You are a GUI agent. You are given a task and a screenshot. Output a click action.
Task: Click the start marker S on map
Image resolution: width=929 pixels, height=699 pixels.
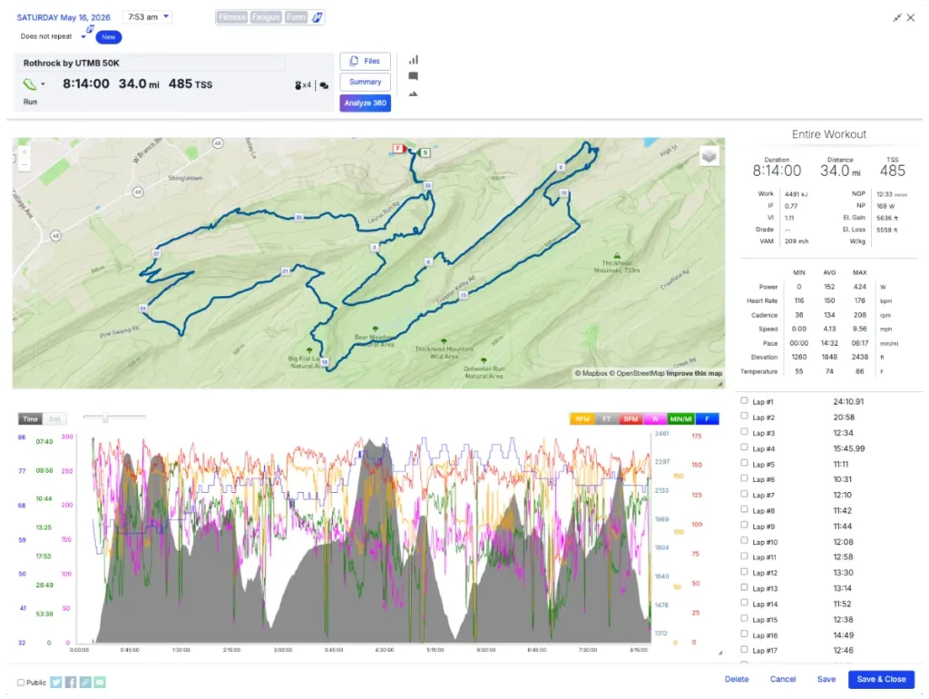click(x=425, y=153)
